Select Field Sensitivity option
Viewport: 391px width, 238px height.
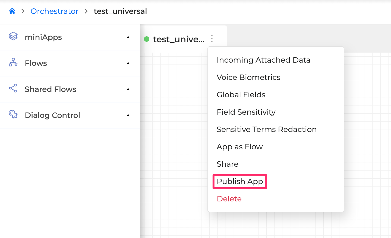point(246,112)
